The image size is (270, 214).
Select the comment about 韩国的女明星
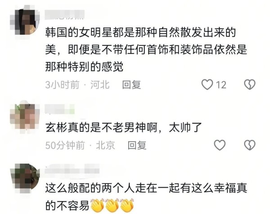coord(146,49)
